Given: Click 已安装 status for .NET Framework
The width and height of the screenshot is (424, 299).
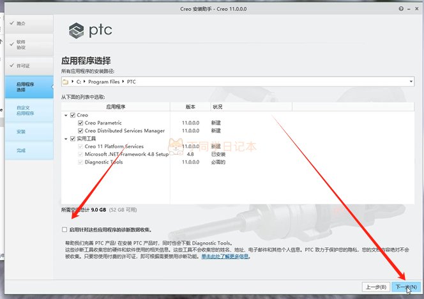Looking at the screenshot, I should (218, 154).
